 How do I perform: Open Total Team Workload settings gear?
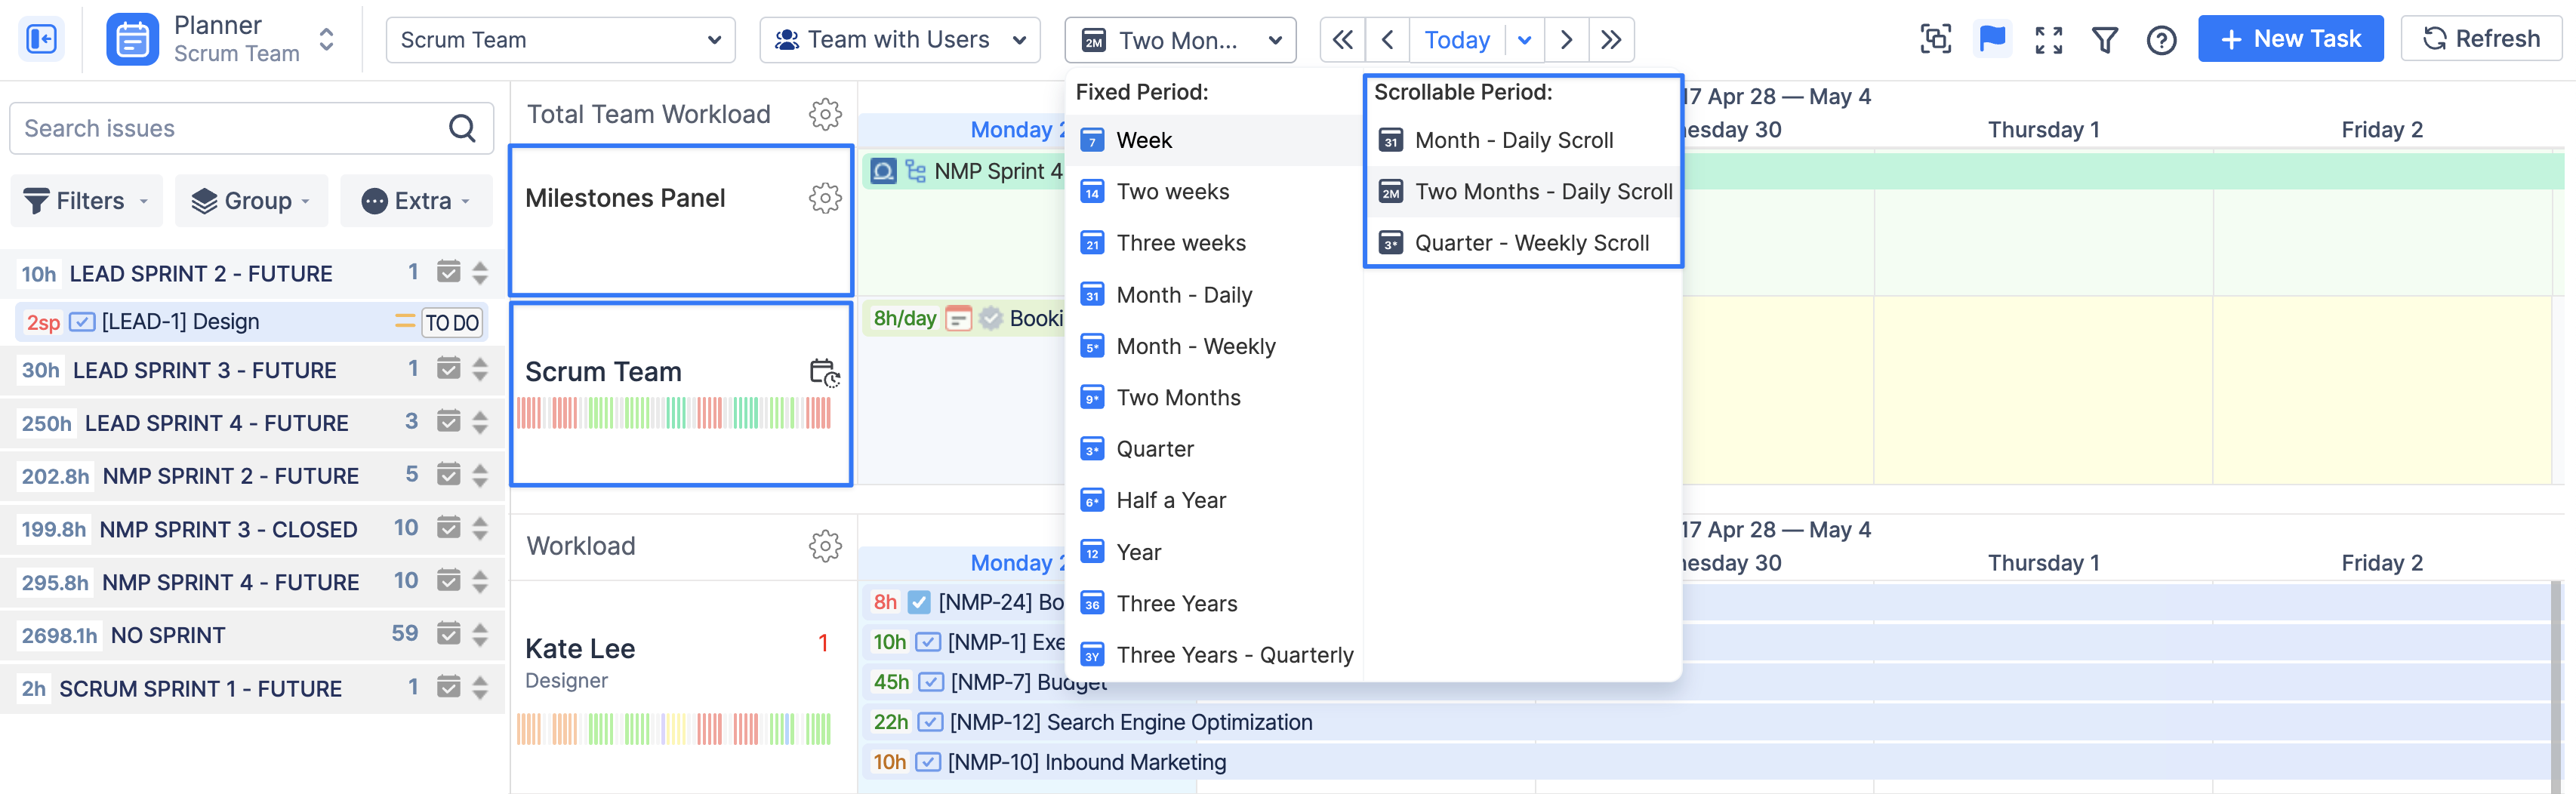click(824, 114)
